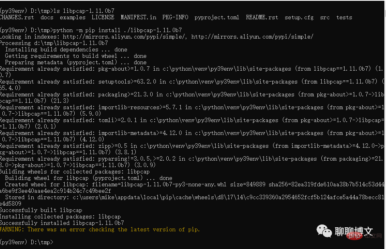Click the WeChat logo watermark
This screenshot has width=386, height=249.
pyautogui.click(x=324, y=231)
